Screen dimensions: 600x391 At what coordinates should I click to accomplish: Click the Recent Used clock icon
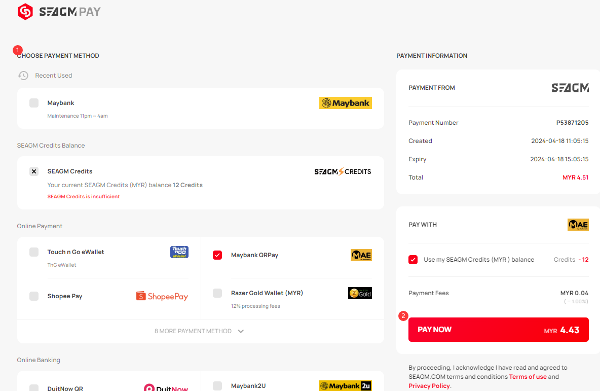tap(23, 76)
